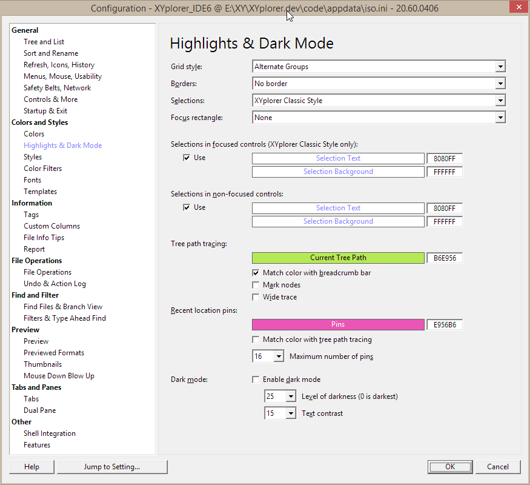Image resolution: width=530 pixels, height=485 pixels.
Task: Open the Focus rectangle dropdown
Action: tap(500, 118)
